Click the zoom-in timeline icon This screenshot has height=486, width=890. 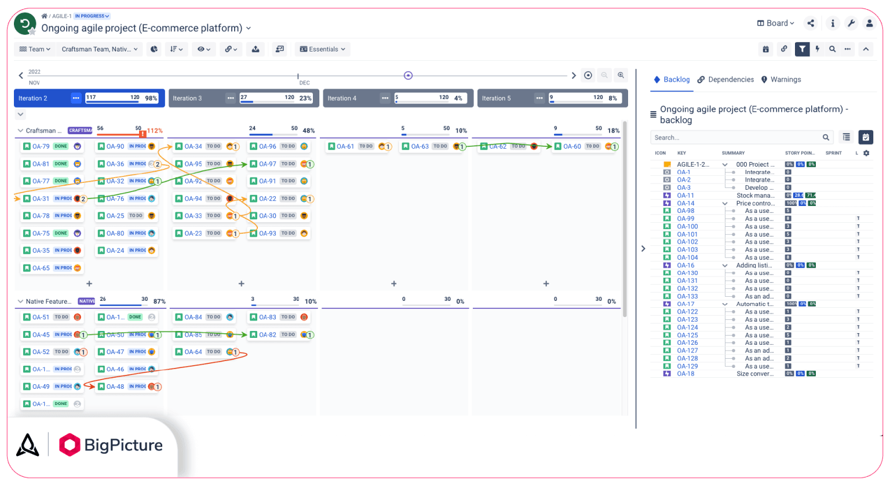[x=621, y=75]
